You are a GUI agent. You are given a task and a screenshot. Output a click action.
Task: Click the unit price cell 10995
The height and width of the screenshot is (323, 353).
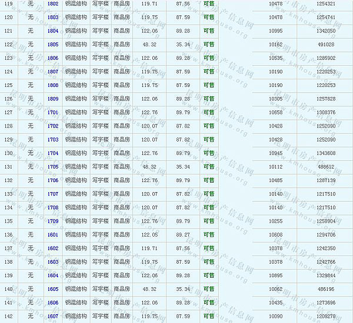275,31
